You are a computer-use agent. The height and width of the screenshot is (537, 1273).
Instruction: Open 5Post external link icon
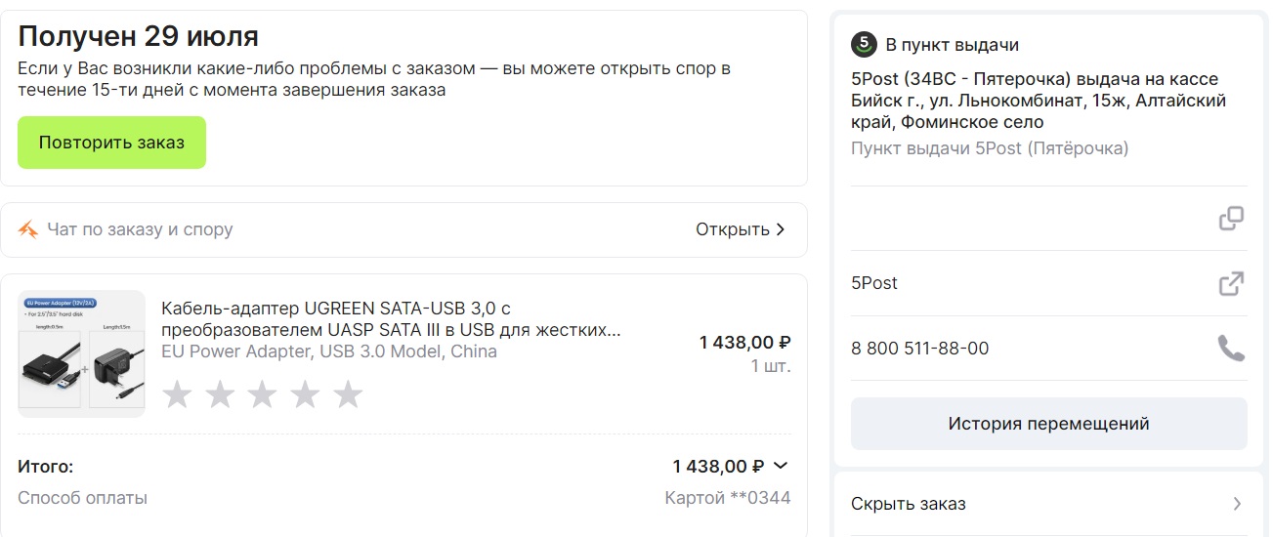tap(1231, 284)
